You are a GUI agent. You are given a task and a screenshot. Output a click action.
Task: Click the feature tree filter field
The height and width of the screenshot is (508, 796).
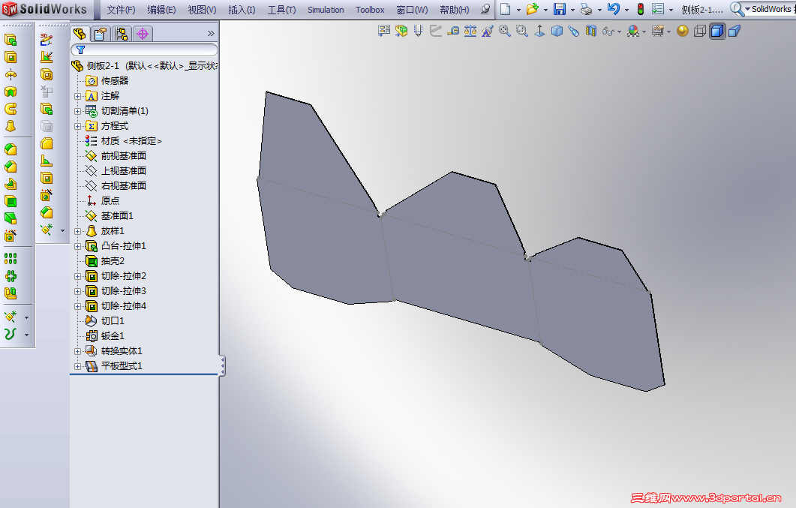(145, 50)
